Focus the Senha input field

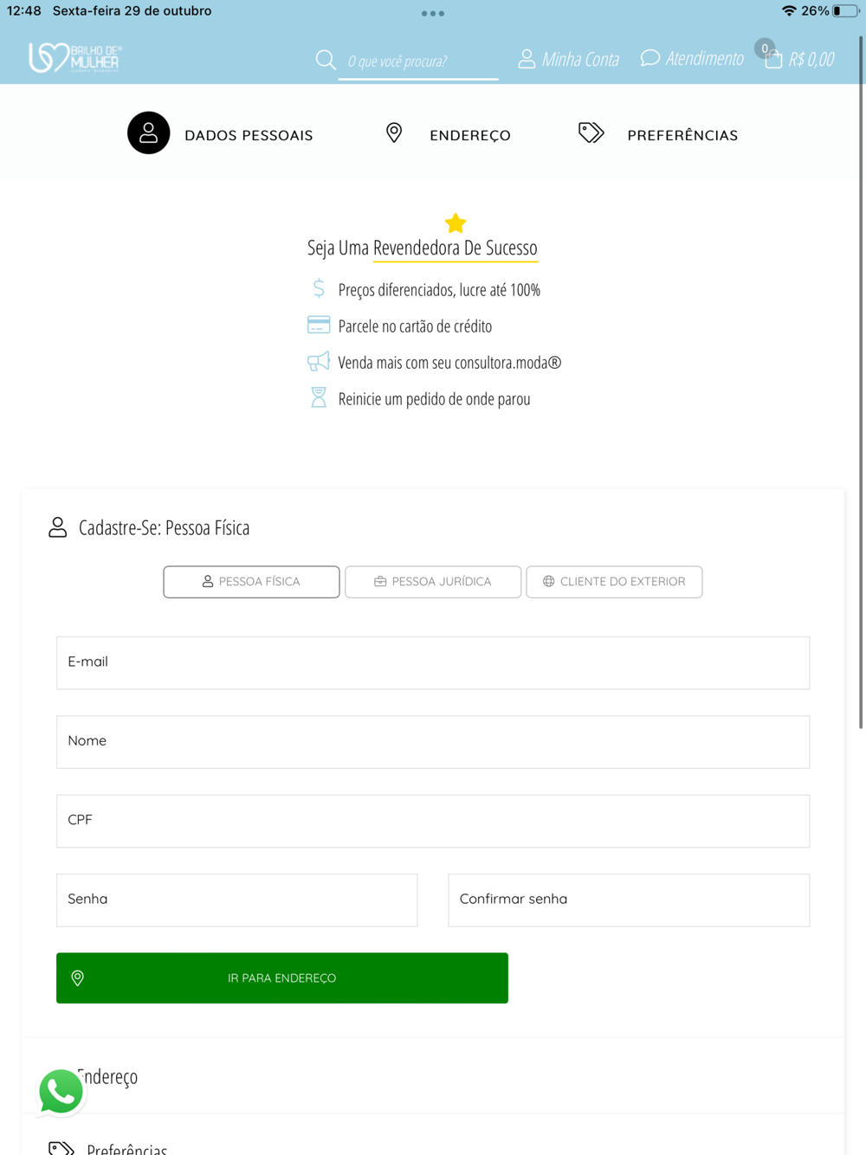click(x=237, y=900)
